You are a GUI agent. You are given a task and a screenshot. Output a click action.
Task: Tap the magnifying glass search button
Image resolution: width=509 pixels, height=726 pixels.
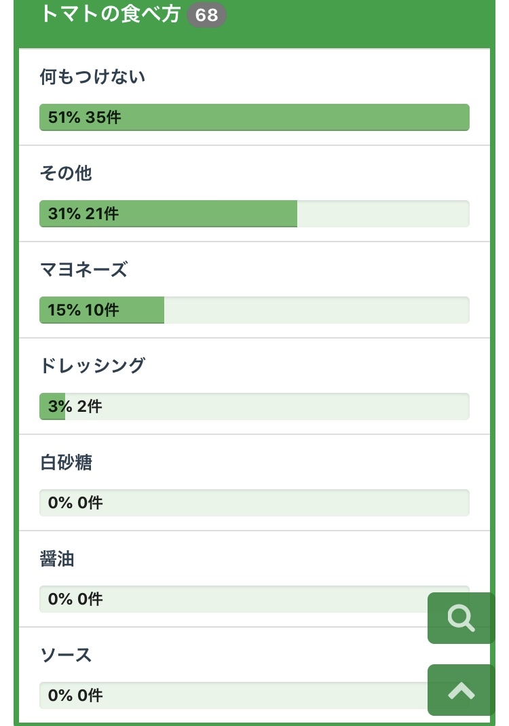[x=461, y=618]
